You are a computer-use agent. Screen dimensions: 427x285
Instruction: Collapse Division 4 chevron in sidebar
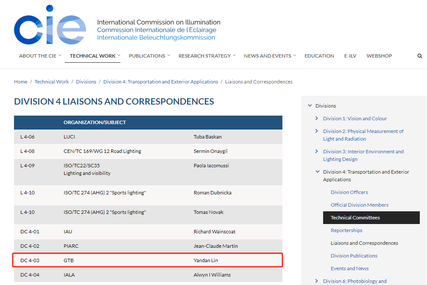point(317,172)
